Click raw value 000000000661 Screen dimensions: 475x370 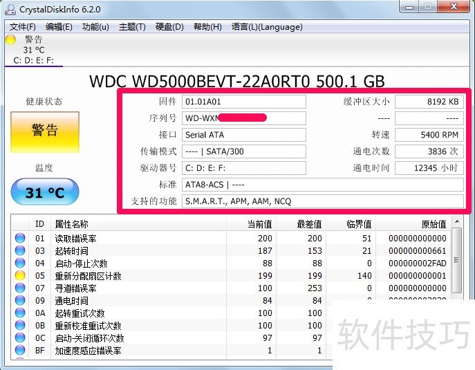tap(418, 251)
